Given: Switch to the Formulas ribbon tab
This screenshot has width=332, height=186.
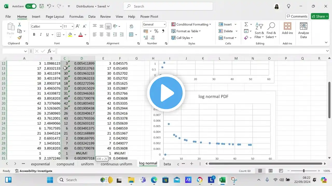Looking at the screenshot, I should tap(77, 17).
